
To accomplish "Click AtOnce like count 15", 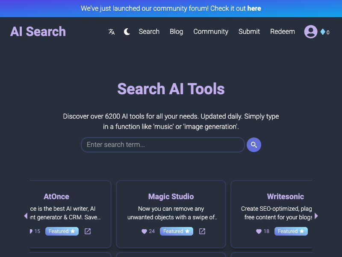I will tap(37, 231).
